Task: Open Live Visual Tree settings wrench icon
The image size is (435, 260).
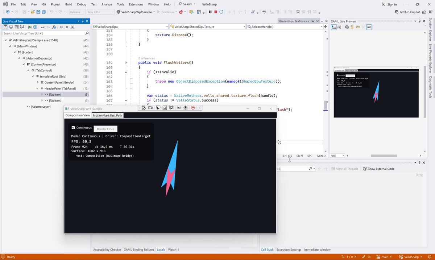Action: 54,27
